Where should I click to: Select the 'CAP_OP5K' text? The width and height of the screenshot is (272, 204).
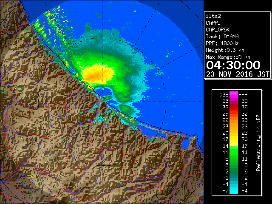point(218,30)
